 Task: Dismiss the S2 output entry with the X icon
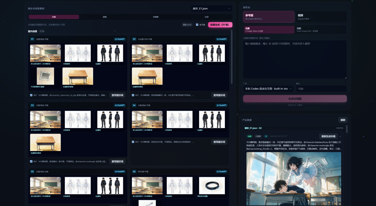(340, 136)
